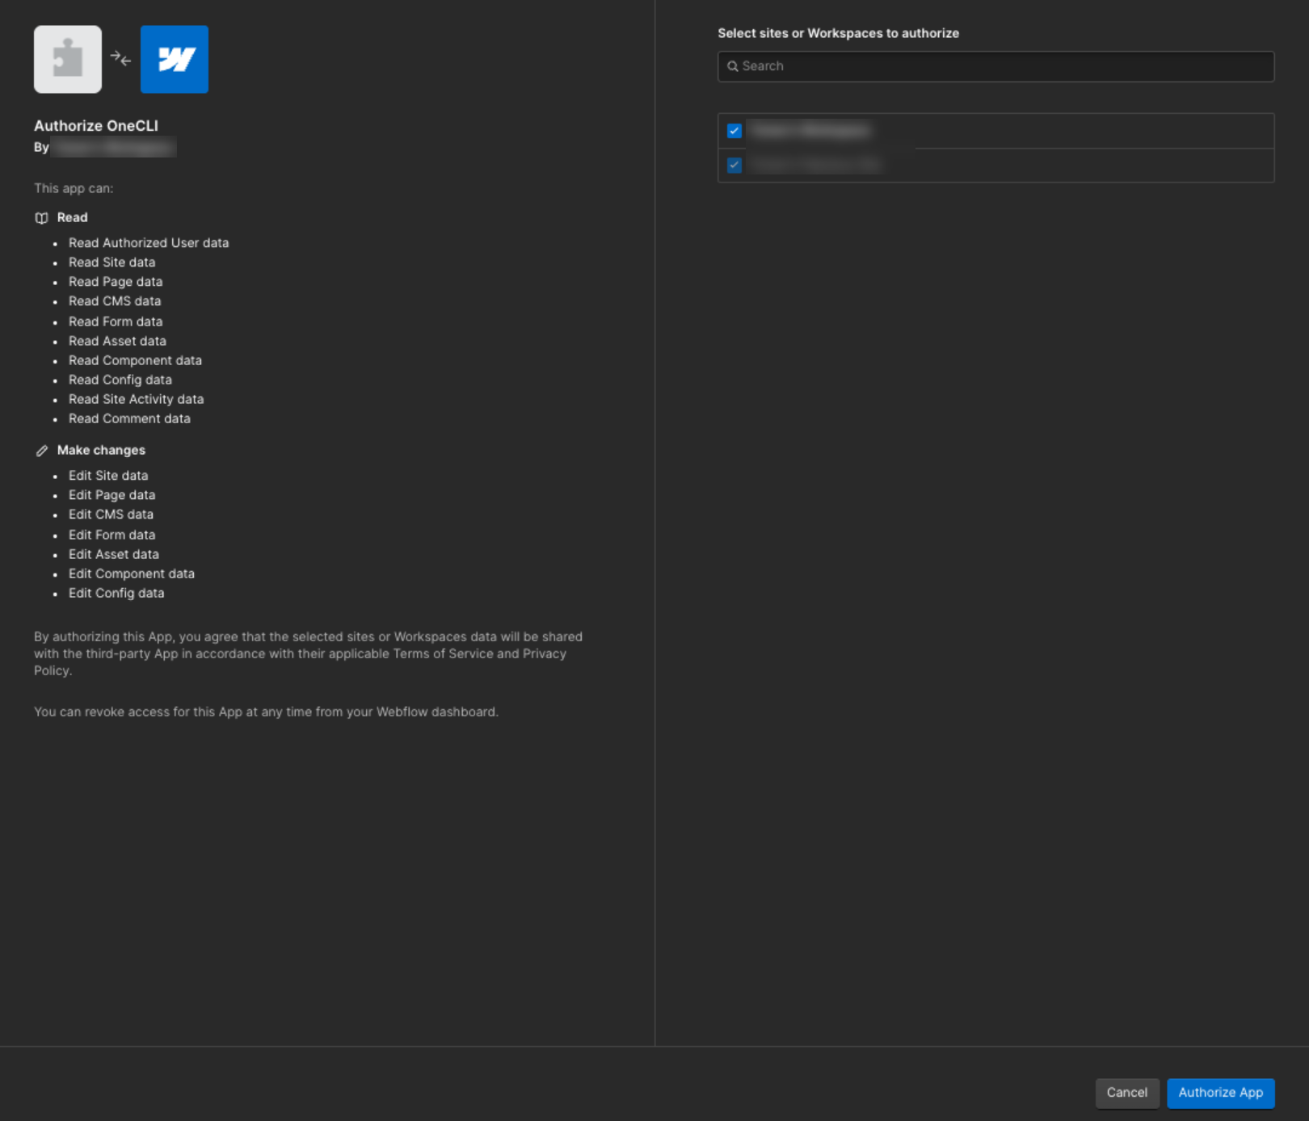This screenshot has height=1121, width=1309.
Task: Click 'Edit Page data' permission
Action: pyautogui.click(x=112, y=495)
